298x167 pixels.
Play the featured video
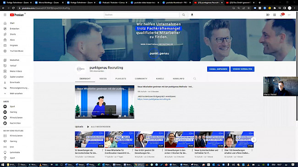pos(79,116)
